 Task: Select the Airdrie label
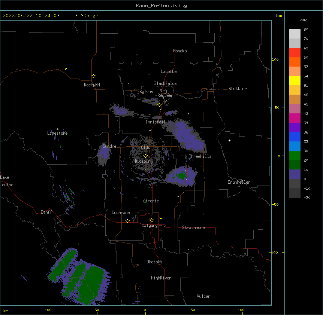pyautogui.click(x=151, y=201)
